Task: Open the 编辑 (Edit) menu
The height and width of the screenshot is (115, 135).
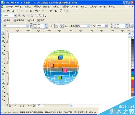Action: pyautogui.click(x=19, y=6)
